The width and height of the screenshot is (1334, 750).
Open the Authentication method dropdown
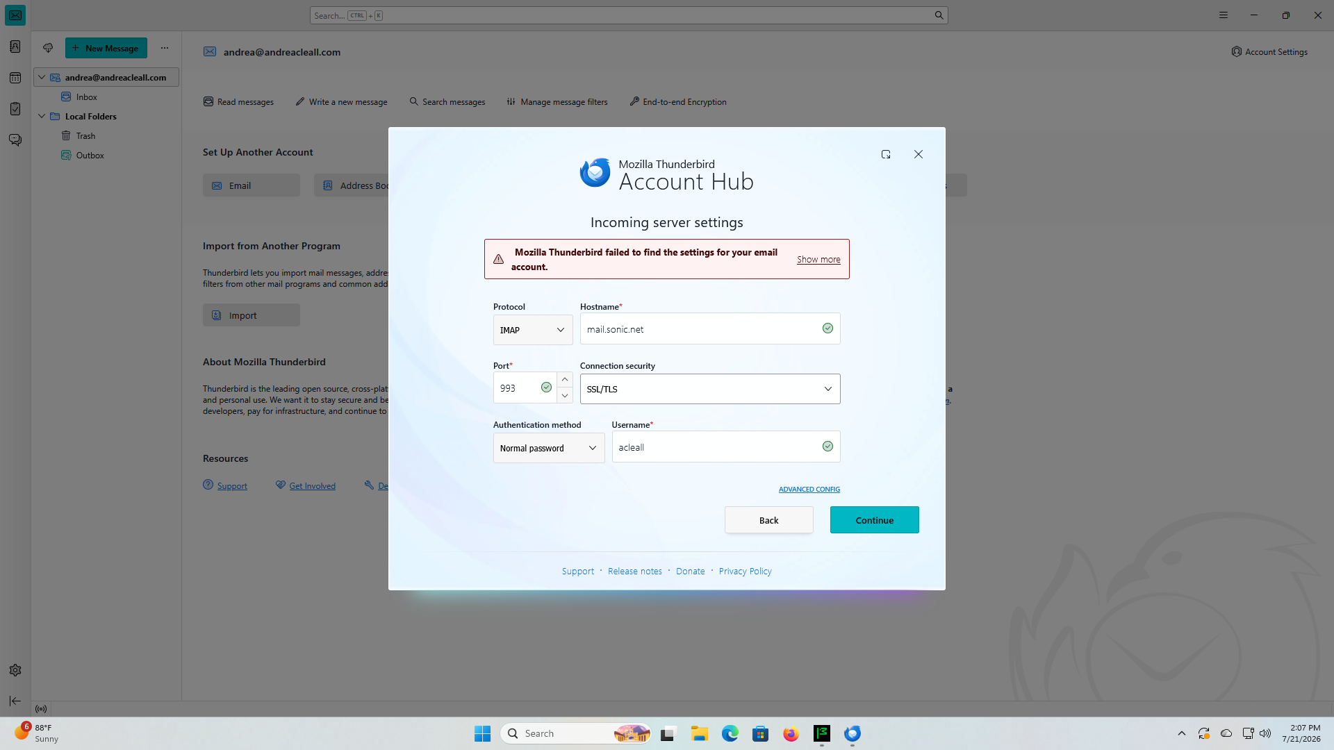(549, 448)
